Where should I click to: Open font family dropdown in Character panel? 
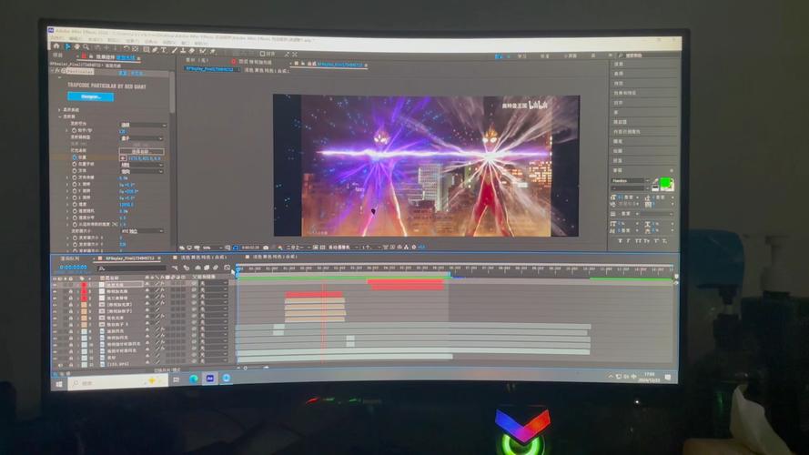pyautogui.click(x=629, y=181)
